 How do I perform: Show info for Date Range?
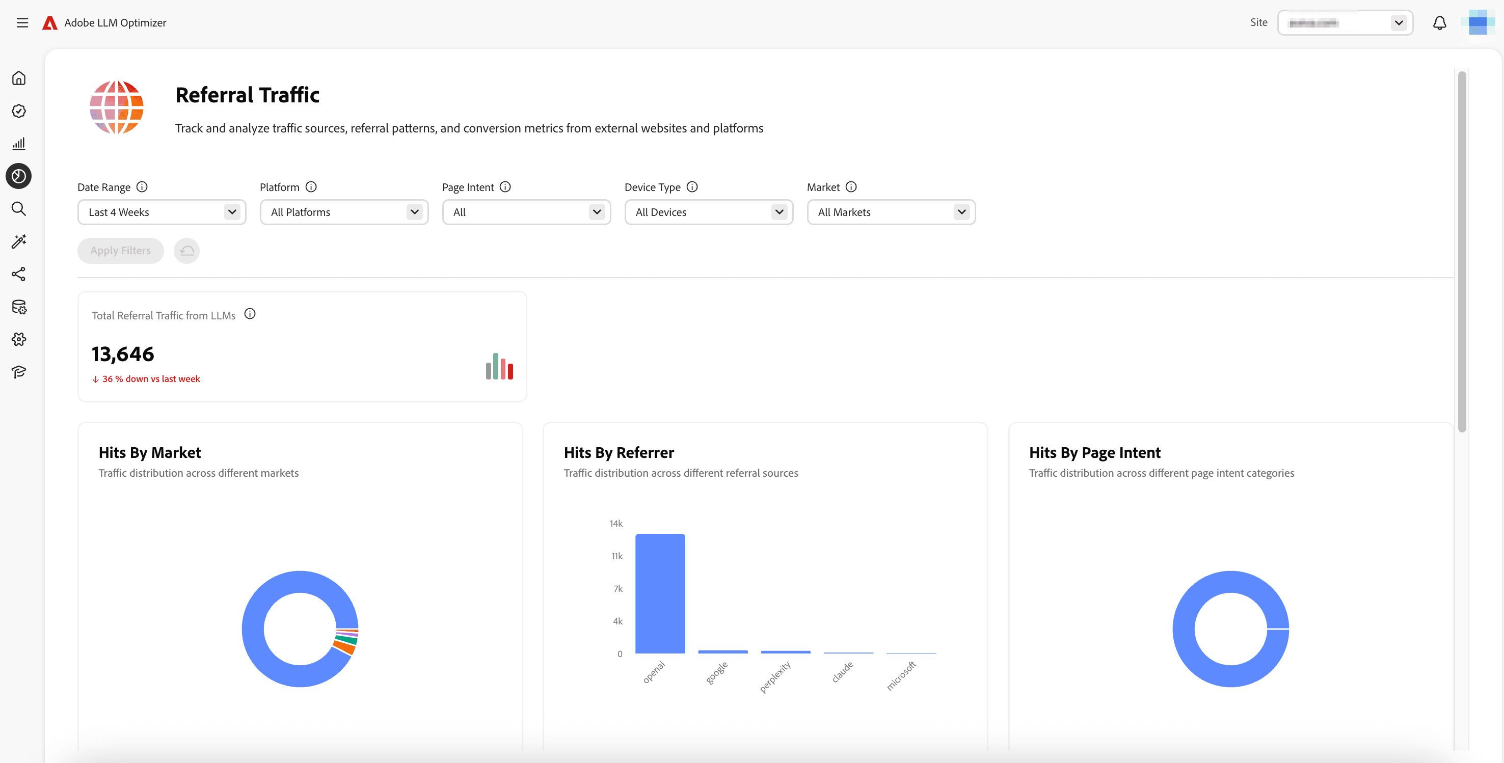tap(142, 187)
